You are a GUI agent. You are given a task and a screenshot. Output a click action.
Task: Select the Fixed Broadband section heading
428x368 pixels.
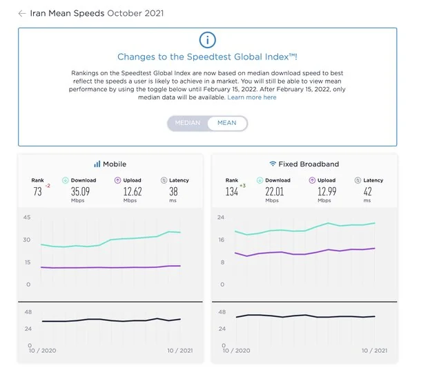304,164
